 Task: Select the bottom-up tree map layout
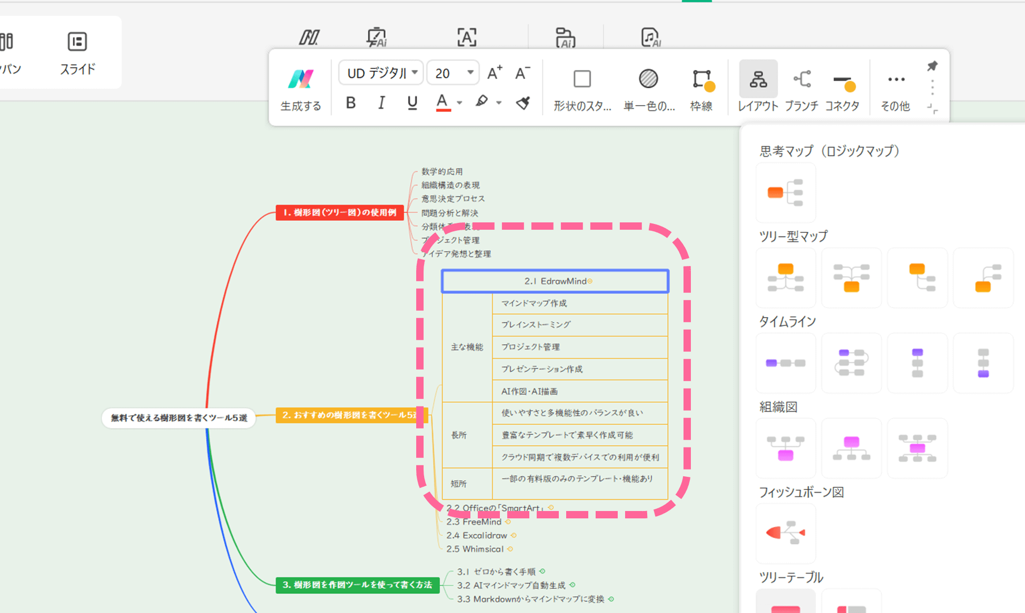click(851, 278)
